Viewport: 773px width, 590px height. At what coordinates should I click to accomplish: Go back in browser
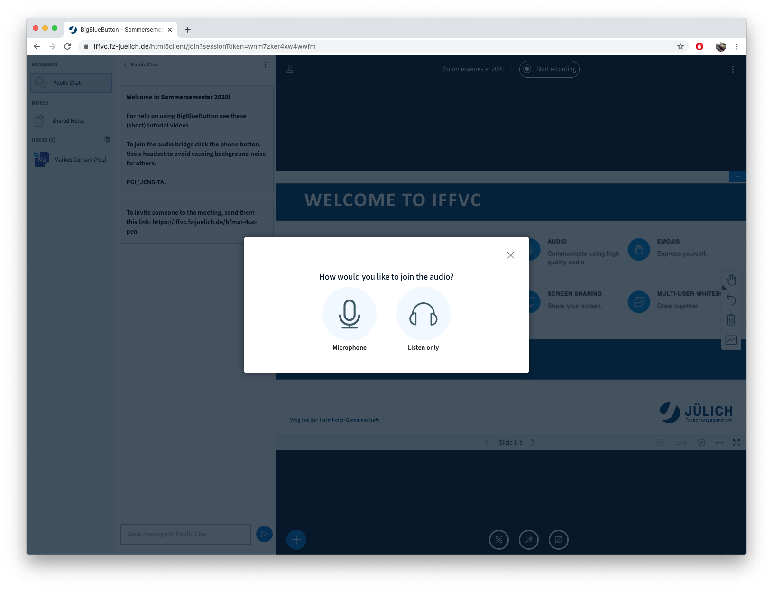tap(37, 46)
